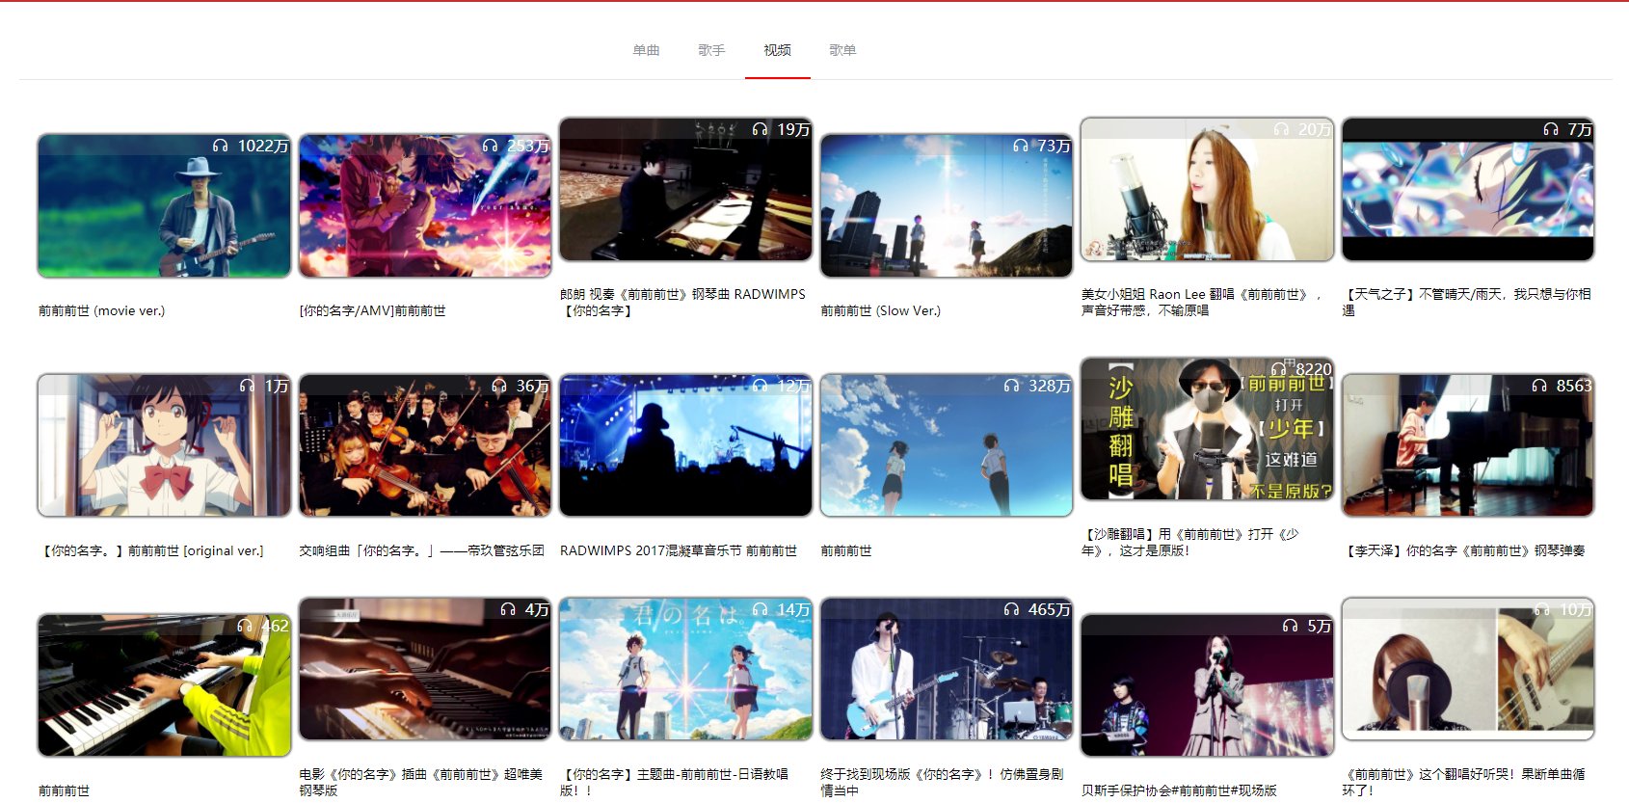1629x803 pixels.
Task: Open the original ver. anime girl thumbnail
Action: pos(164,445)
